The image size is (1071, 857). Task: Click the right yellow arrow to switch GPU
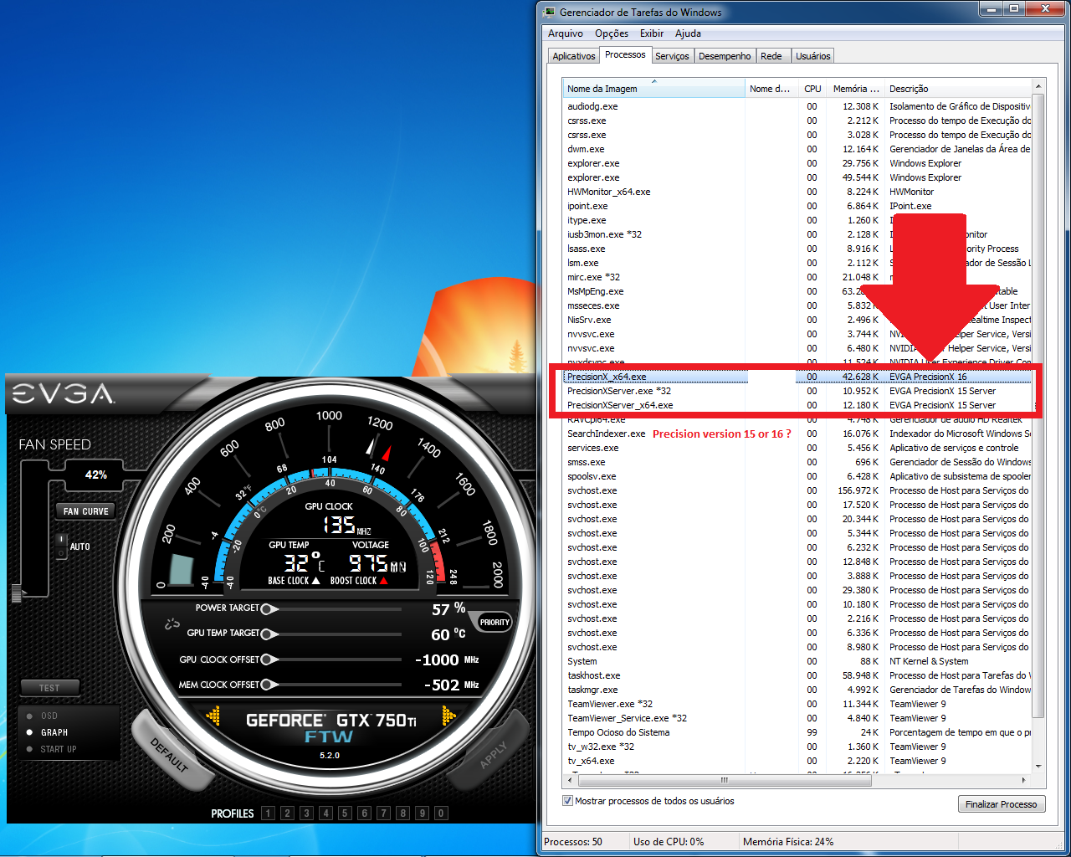coord(449,716)
